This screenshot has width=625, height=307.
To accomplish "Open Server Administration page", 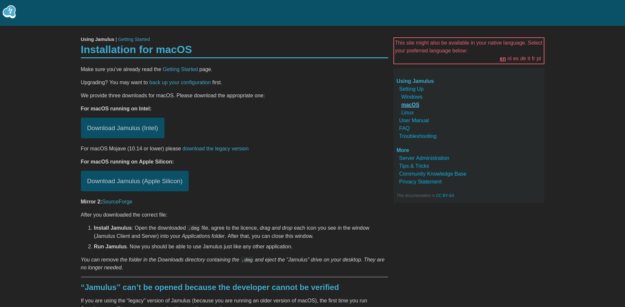I will coord(424,158).
